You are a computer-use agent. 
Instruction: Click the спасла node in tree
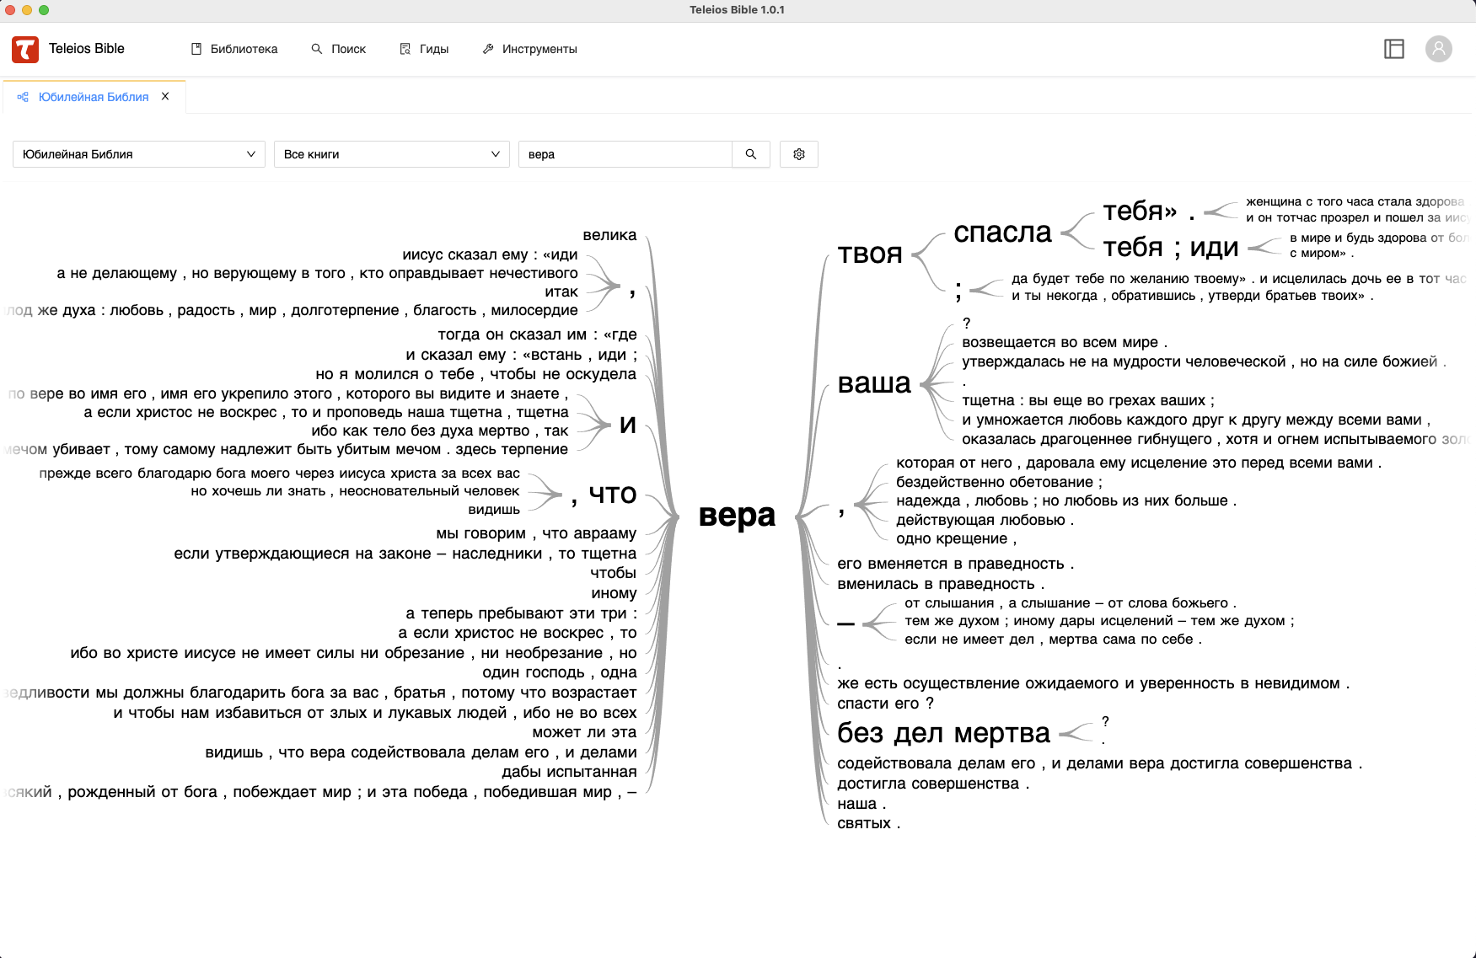[x=1002, y=232]
